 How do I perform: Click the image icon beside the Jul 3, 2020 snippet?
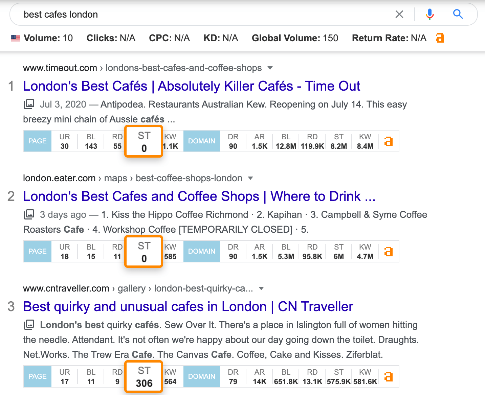click(x=29, y=104)
